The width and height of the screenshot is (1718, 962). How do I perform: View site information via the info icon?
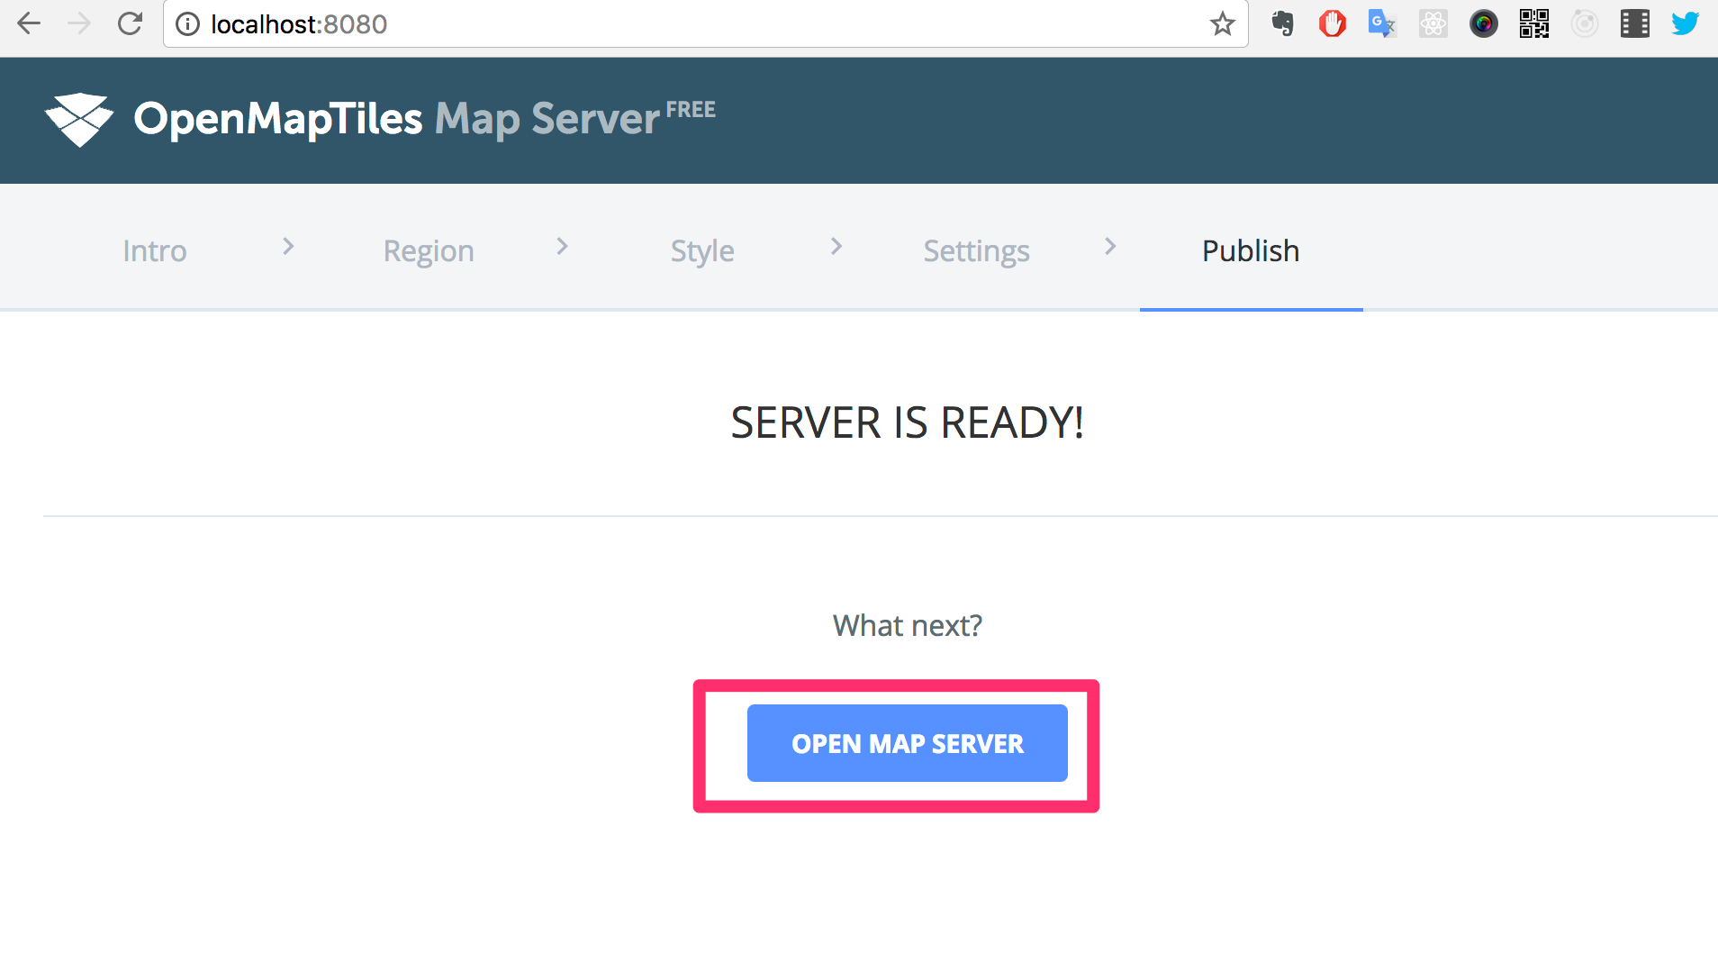click(186, 24)
